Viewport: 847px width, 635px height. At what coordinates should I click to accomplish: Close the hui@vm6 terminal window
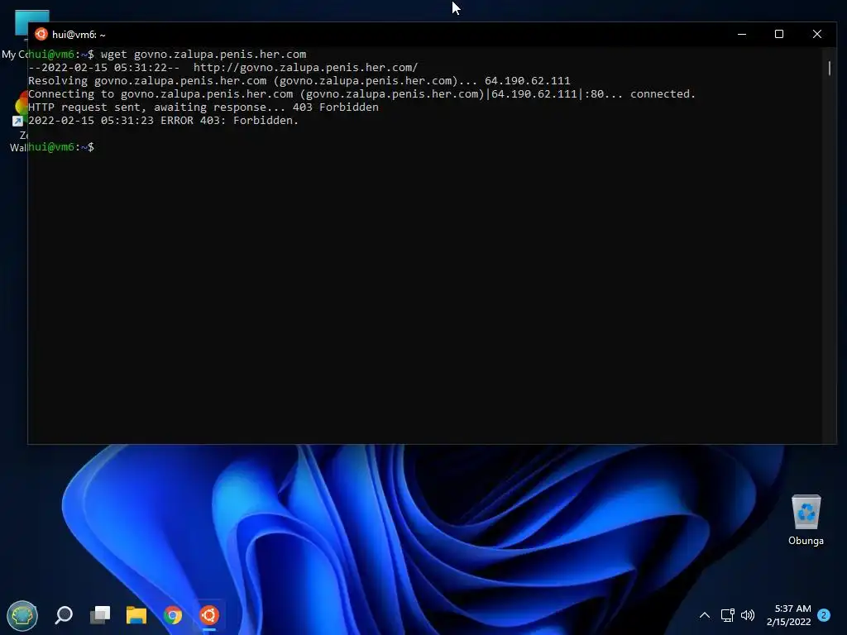(816, 34)
